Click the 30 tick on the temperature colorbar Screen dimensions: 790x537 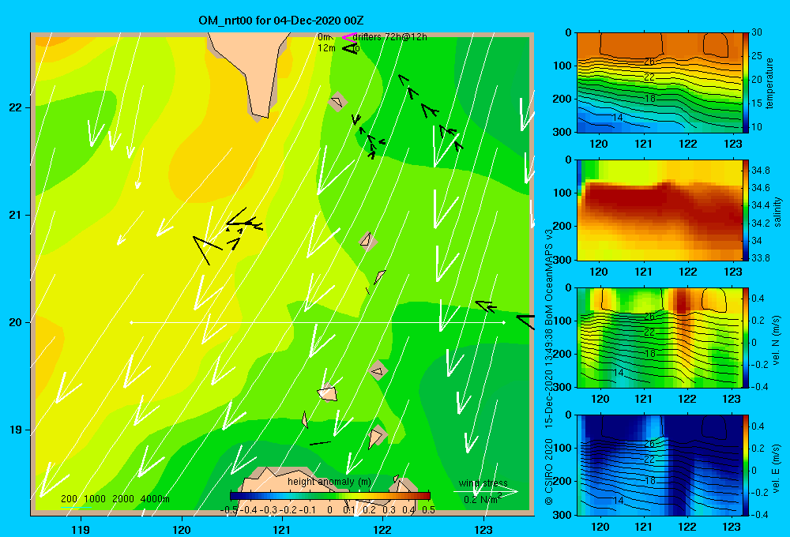(x=757, y=32)
